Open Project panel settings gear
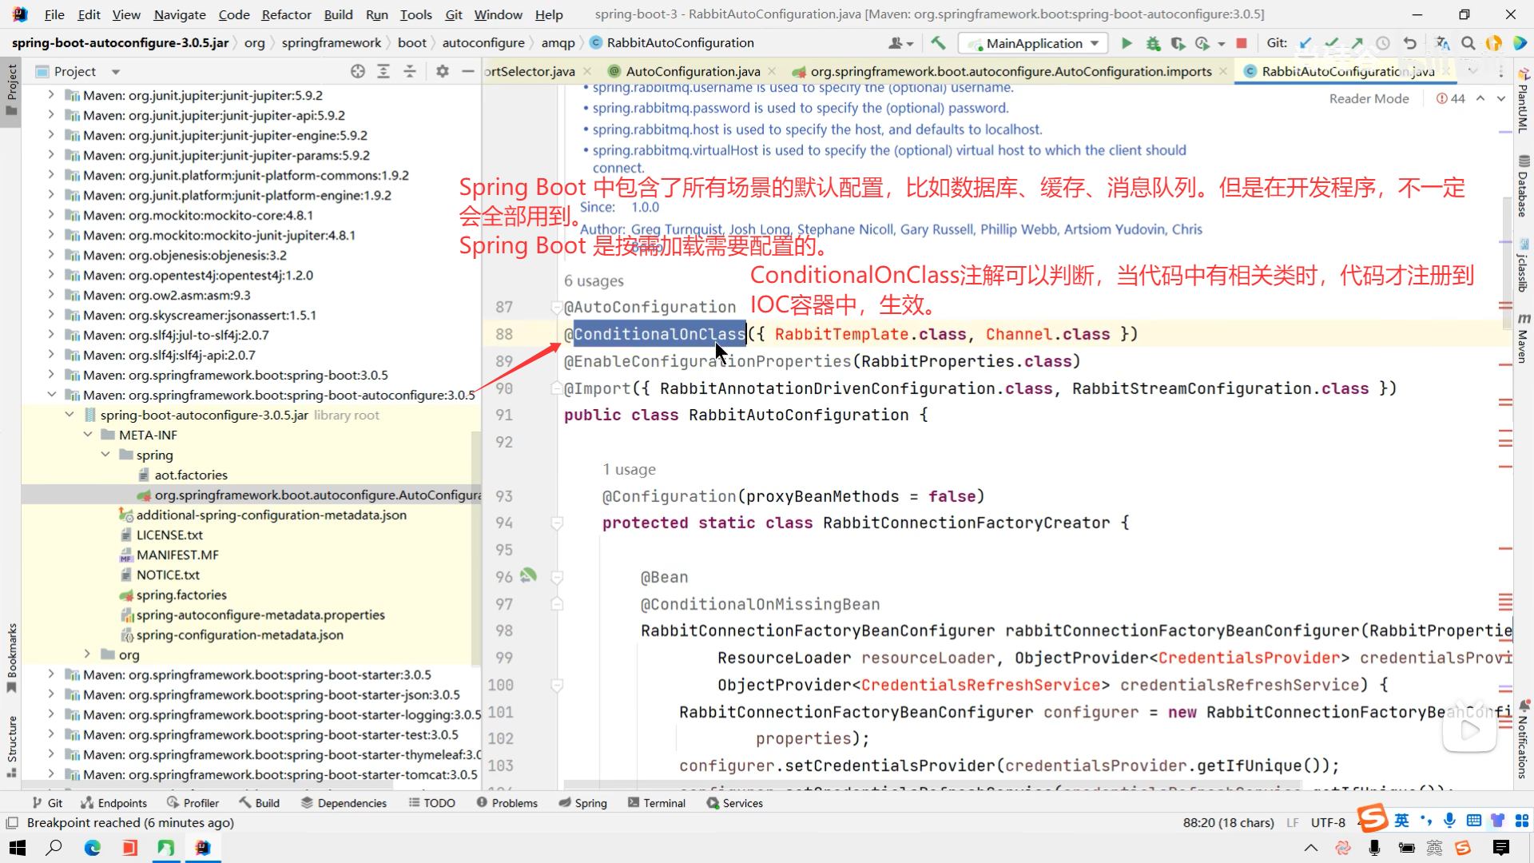 tap(442, 71)
